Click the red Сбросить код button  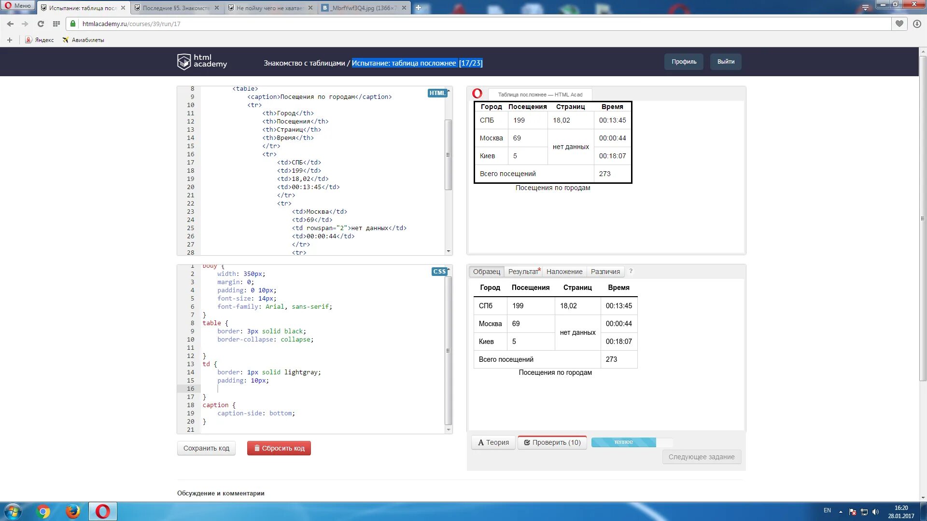(x=279, y=448)
